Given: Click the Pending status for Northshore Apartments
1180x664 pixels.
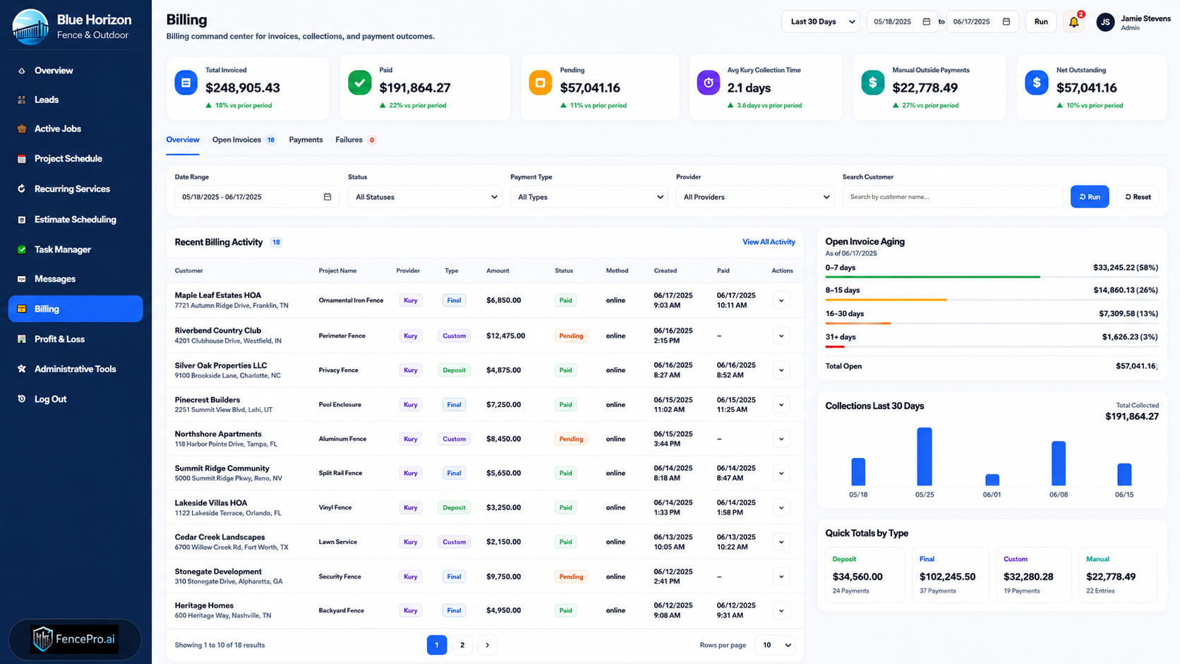Looking at the screenshot, I should coord(571,439).
